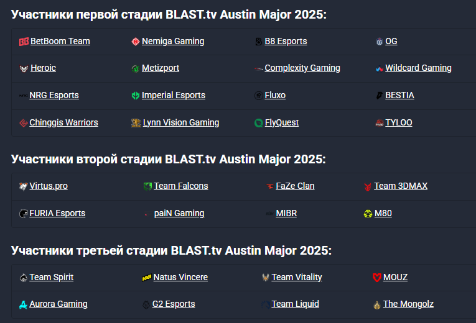
Task: Click the M80 yellow logo icon
Action: click(x=368, y=214)
